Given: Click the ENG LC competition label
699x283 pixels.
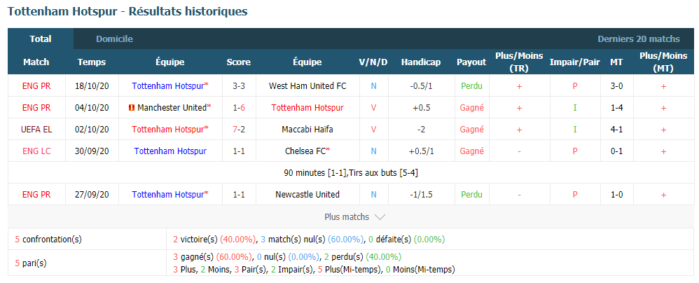Looking at the screenshot, I should [x=36, y=151].
